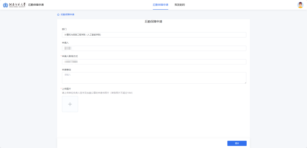The width and height of the screenshot is (307, 148).
Task: Click the home icon in breadcrumb
Action: click(x=58, y=14)
